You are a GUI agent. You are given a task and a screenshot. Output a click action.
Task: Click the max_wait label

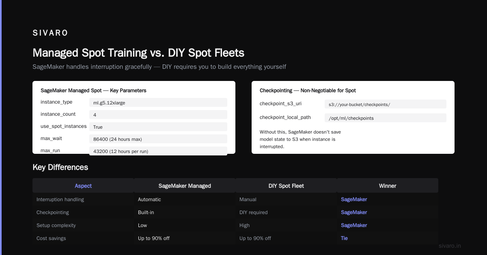click(51, 138)
